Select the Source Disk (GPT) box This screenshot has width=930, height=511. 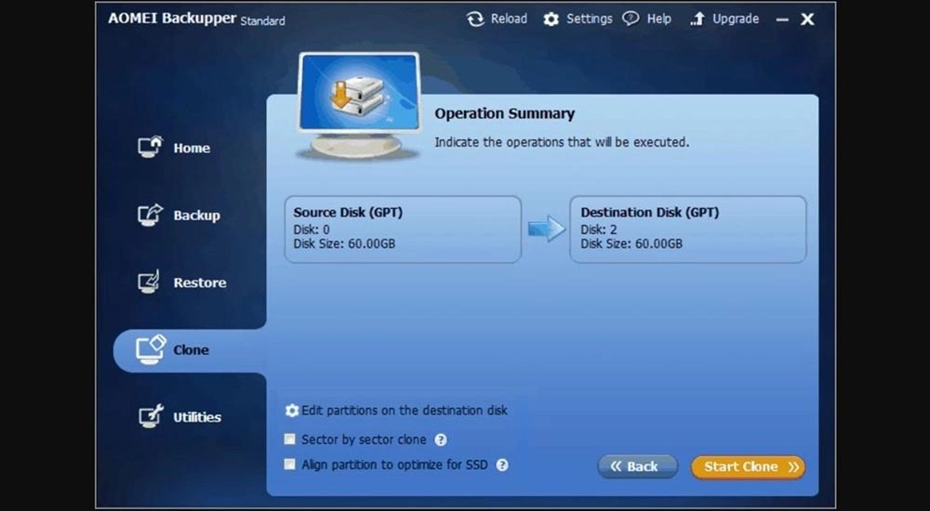[x=403, y=229]
